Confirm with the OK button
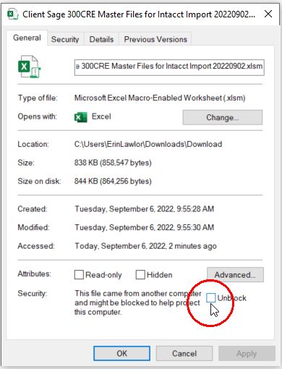 tap(121, 354)
